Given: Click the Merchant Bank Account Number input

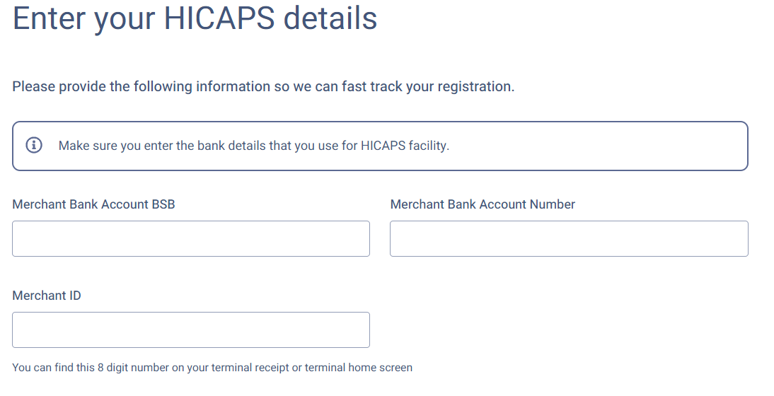Looking at the screenshot, I should point(569,238).
